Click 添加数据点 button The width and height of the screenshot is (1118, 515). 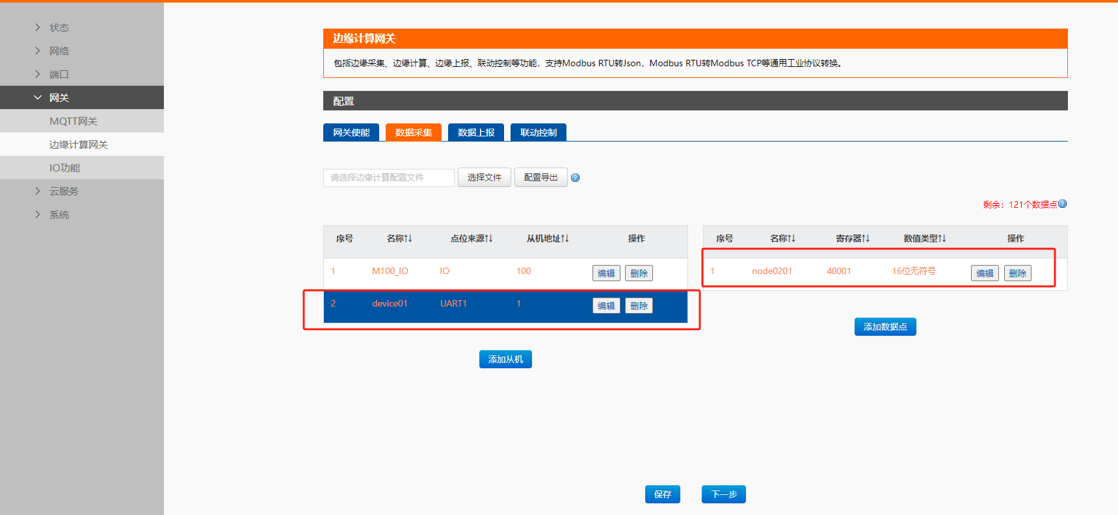885,327
